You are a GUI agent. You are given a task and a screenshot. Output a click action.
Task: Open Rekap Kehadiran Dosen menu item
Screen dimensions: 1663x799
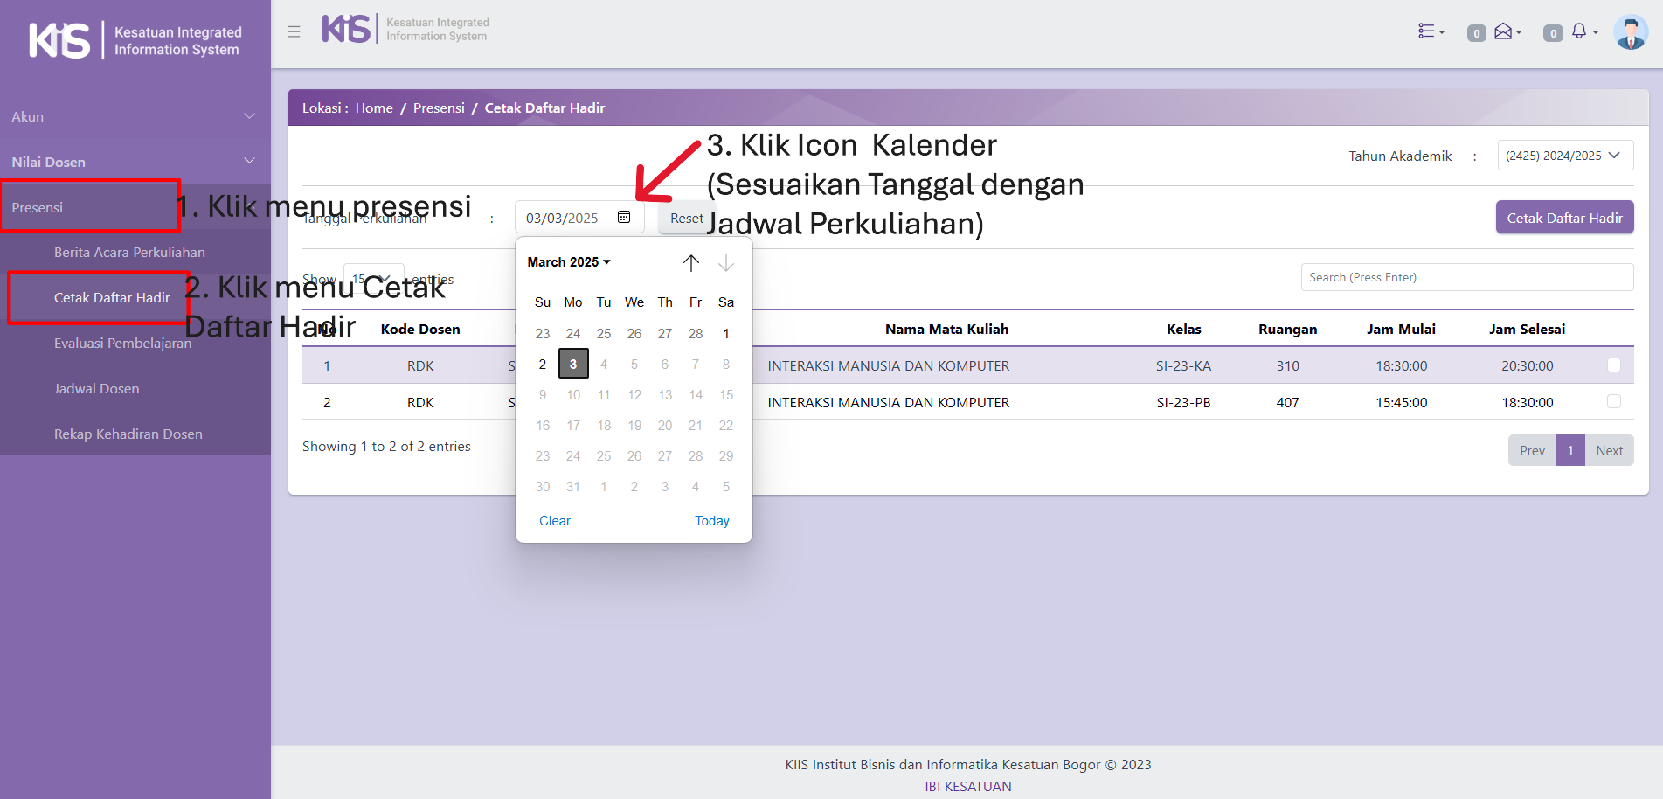pos(128,434)
